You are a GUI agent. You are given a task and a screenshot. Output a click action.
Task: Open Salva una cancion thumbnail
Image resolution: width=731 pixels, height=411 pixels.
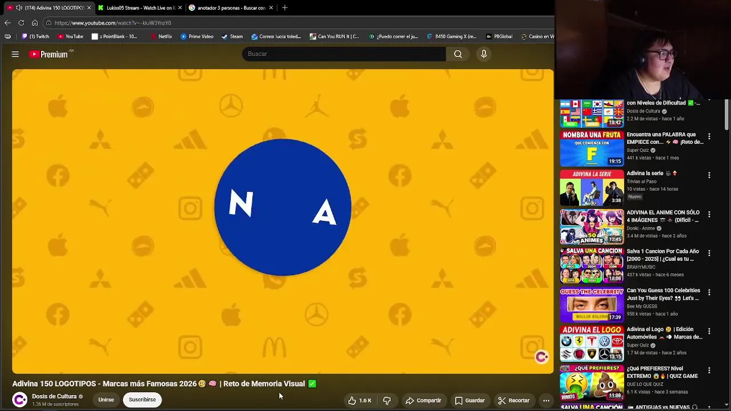click(x=592, y=265)
